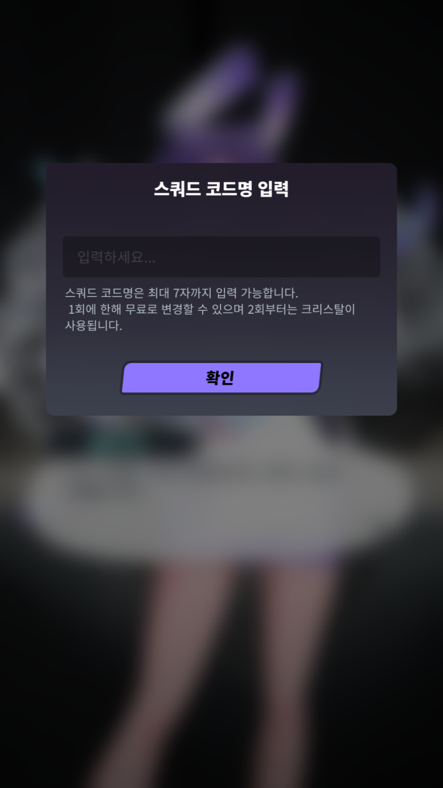
Task: Click the left slanted edge of 확인 button
Action: [124, 377]
